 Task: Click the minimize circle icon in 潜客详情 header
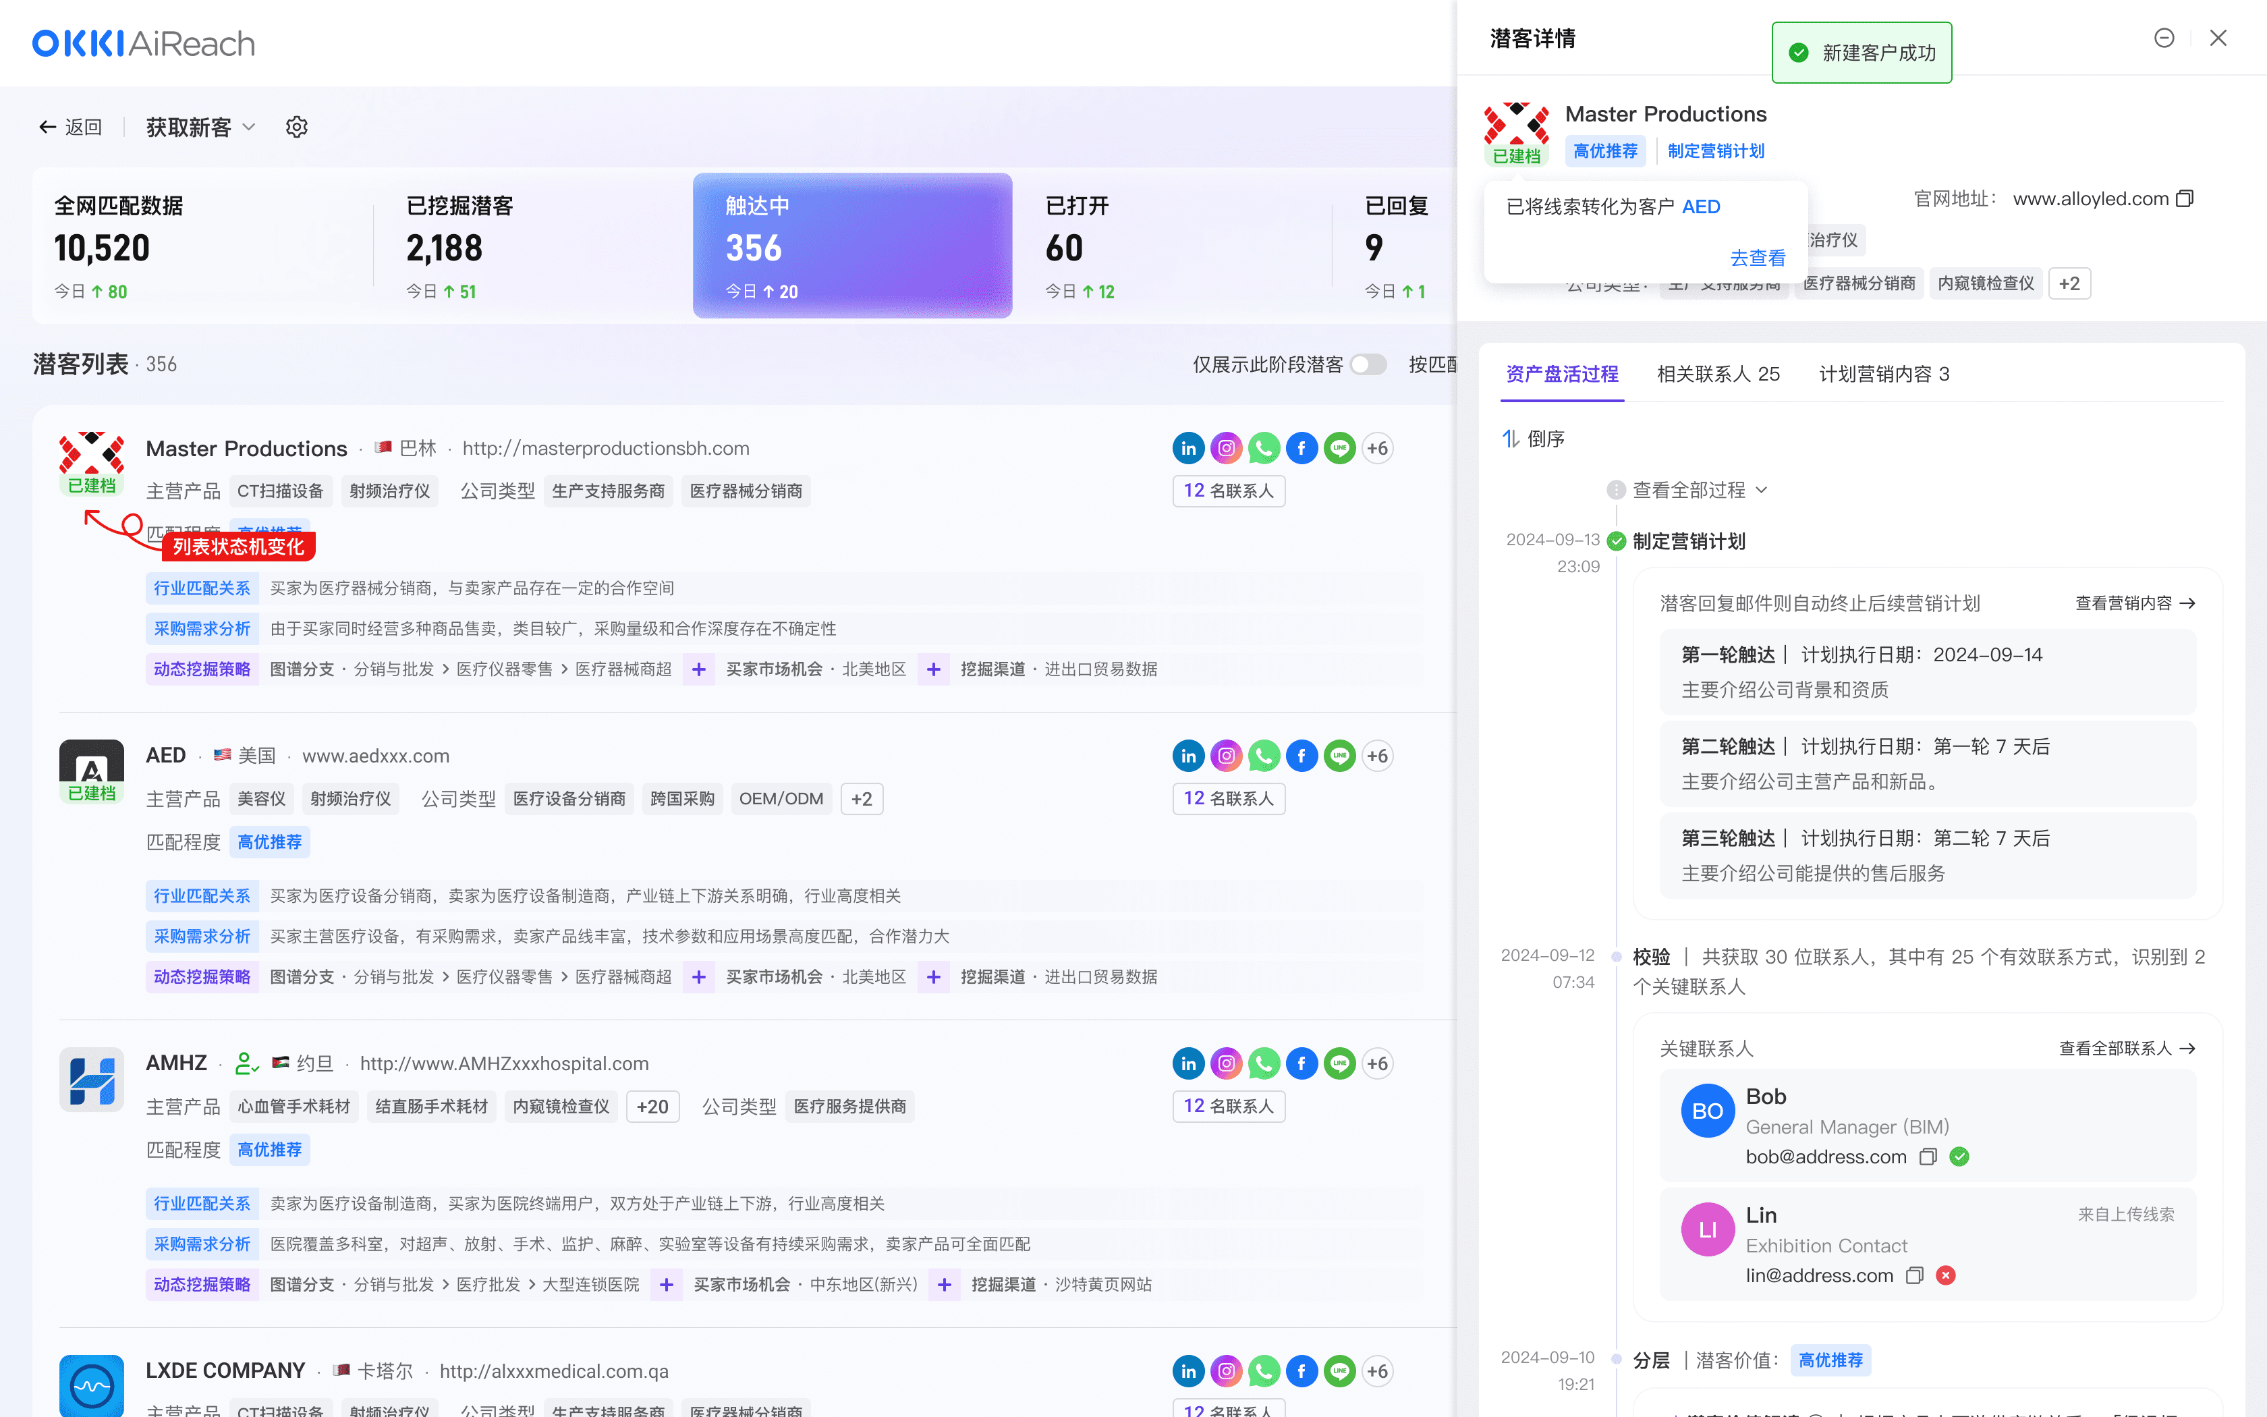click(2164, 38)
